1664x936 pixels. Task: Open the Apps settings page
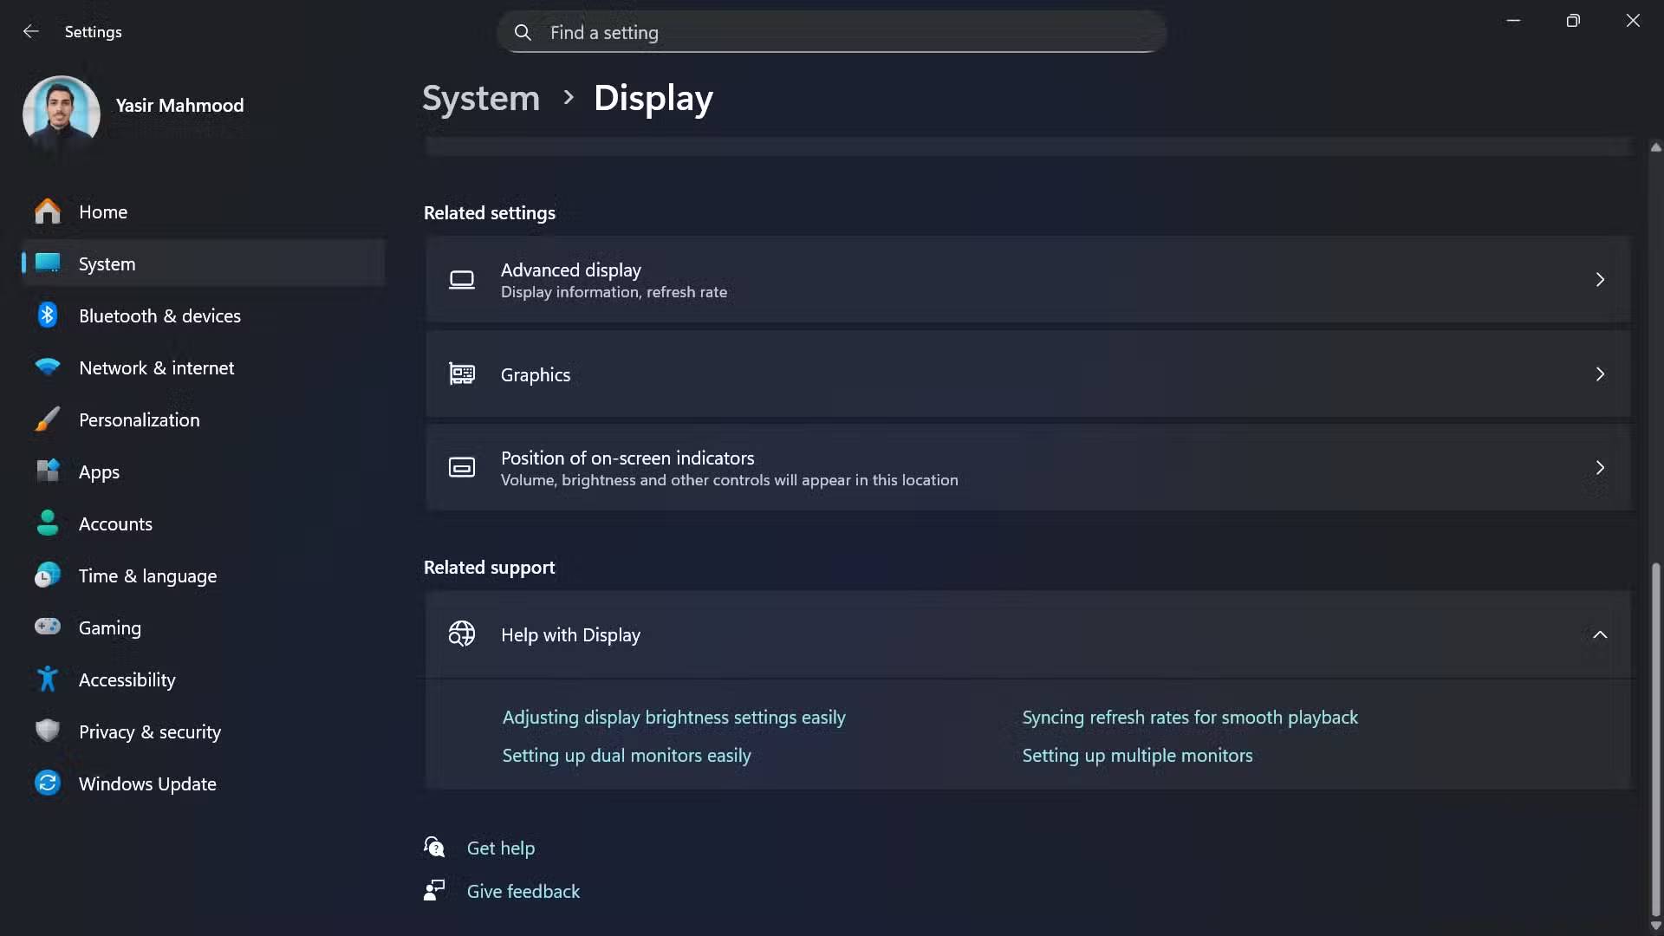click(99, 472)
